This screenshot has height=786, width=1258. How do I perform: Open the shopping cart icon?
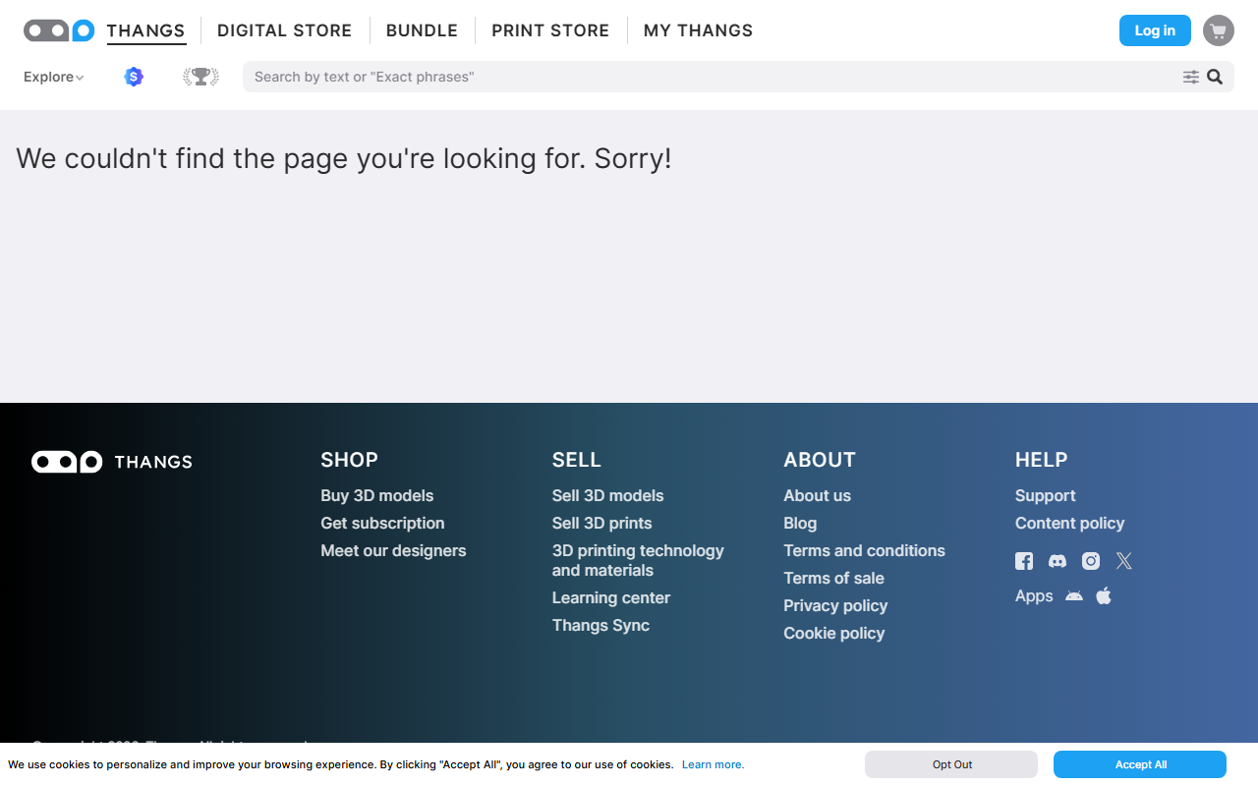(1219, 30)
